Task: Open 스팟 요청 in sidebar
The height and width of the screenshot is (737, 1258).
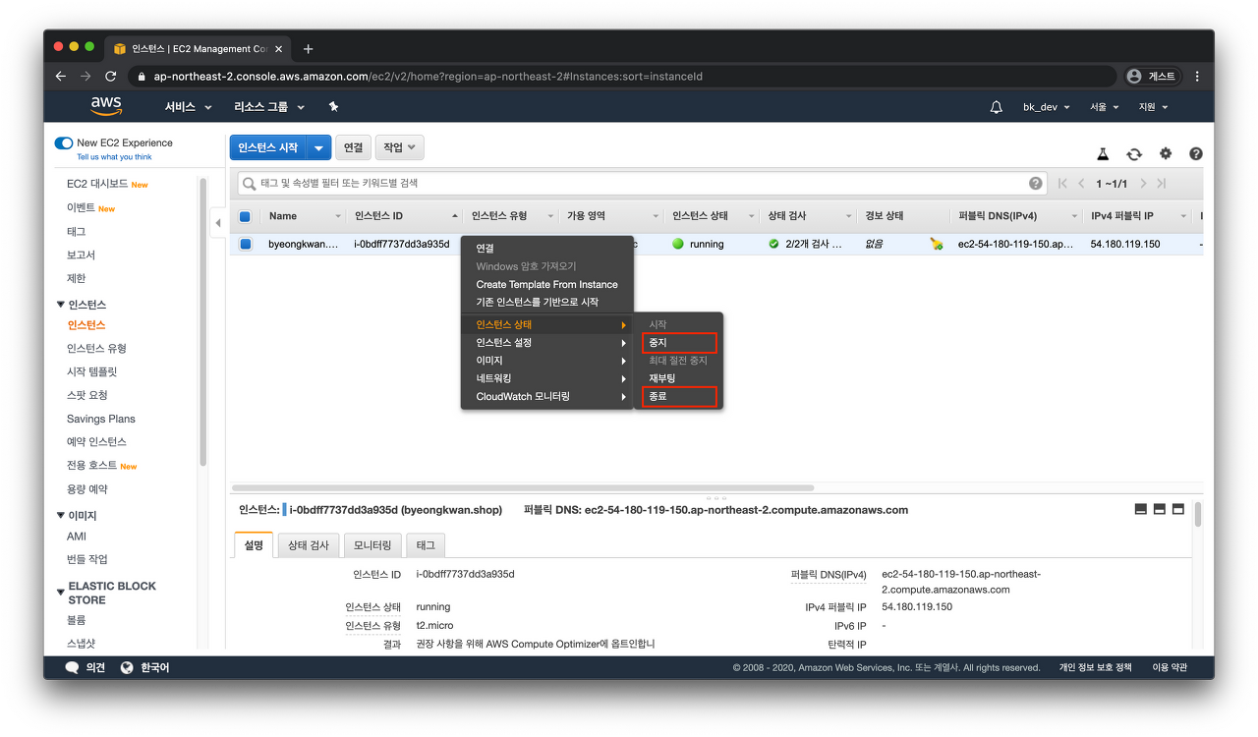Action: (87, 395)
